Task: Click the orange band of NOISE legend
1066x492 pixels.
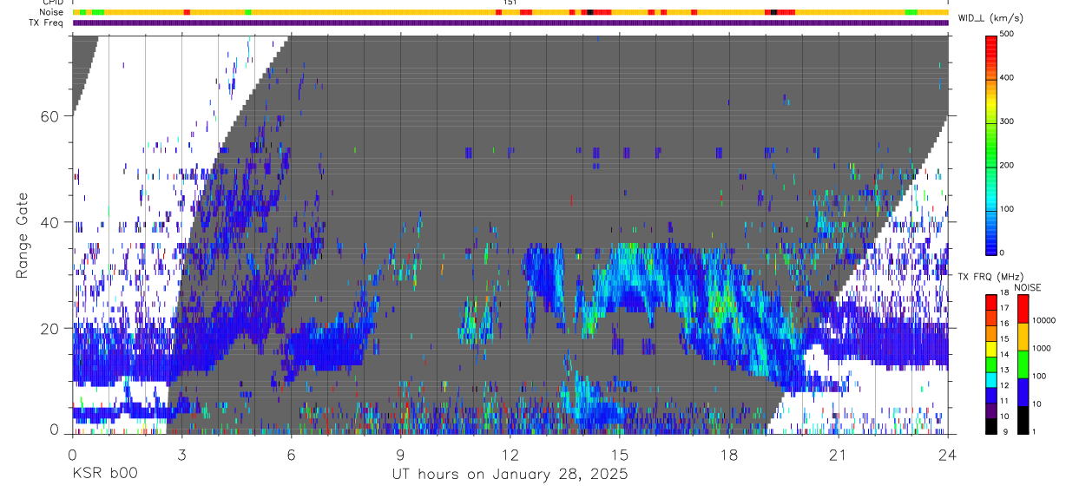Action: pos(1024,335)
